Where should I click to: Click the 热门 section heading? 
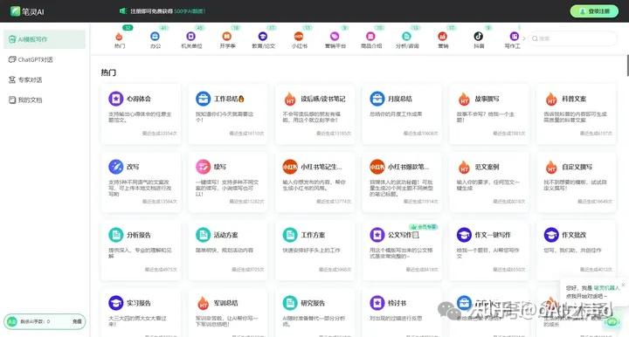108,72
